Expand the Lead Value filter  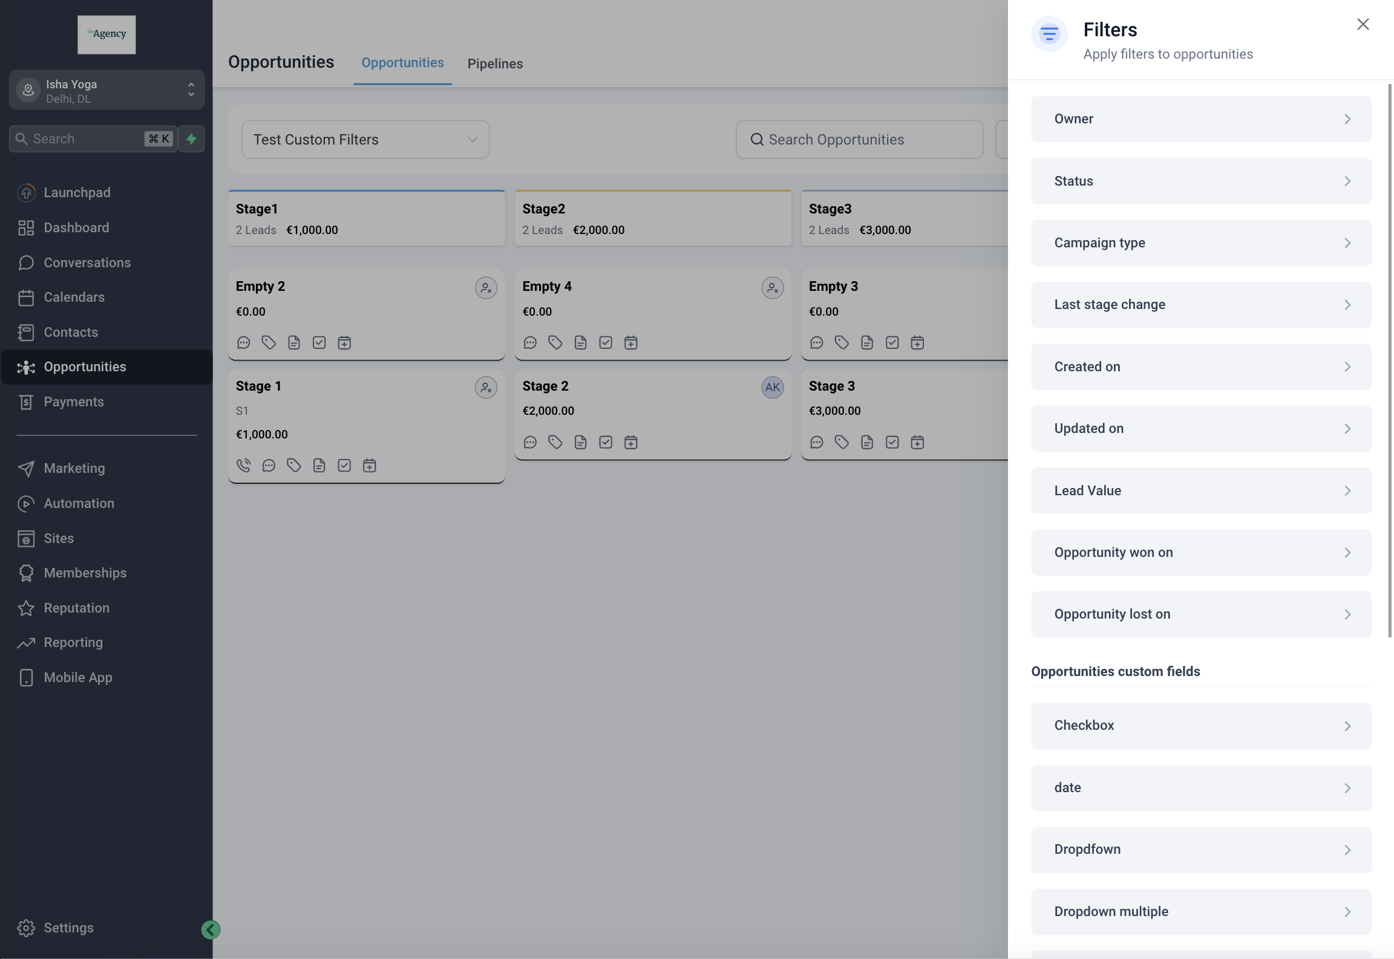[1201, 491]
